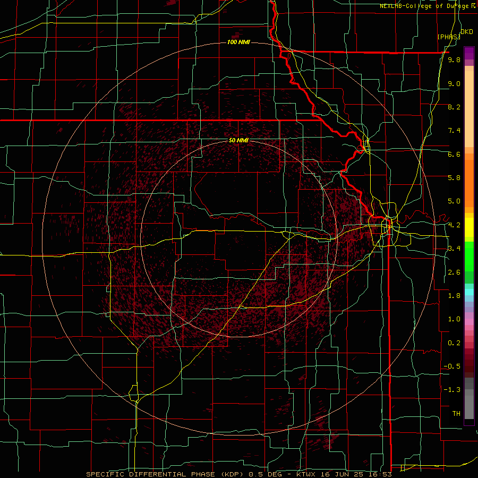Pick the bright green color bar segment
478x478 pixels.
469,257
